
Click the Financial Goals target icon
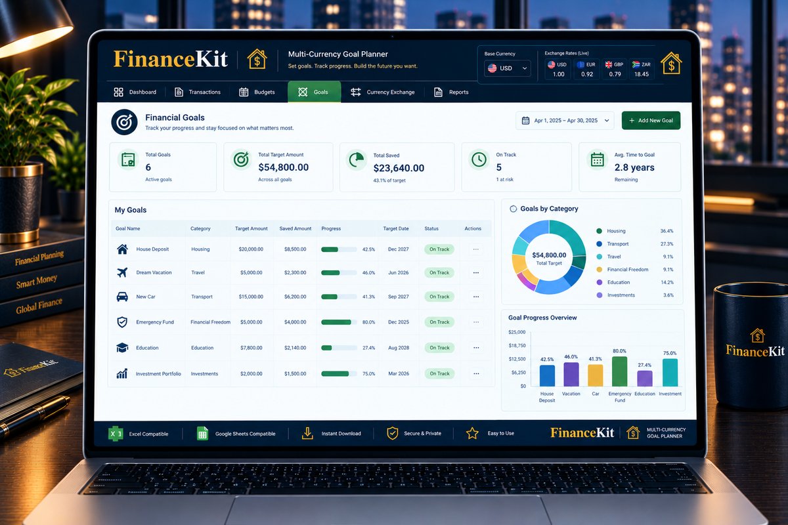124,122
